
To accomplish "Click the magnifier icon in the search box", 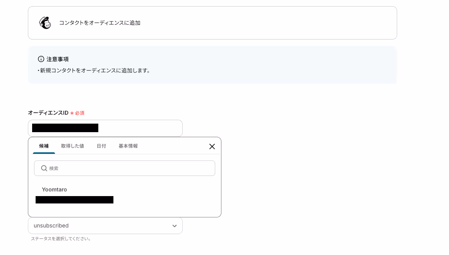I will tap(44, 168).
